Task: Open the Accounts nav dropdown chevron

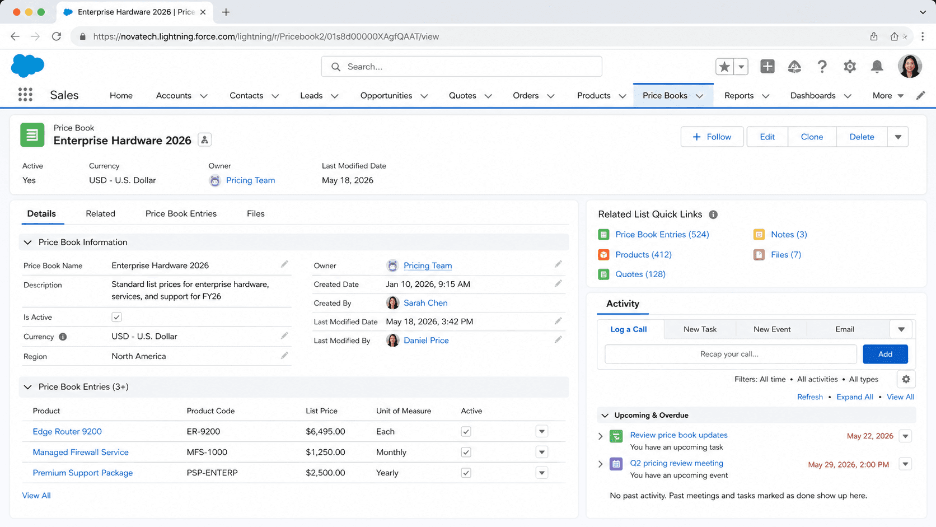Action: 204,96
